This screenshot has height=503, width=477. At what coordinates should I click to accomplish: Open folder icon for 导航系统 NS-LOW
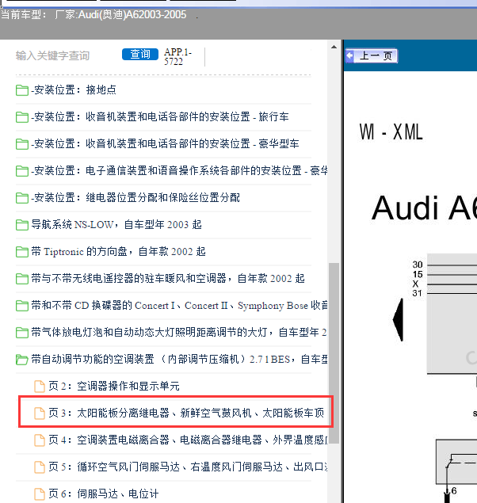(22, 225)
